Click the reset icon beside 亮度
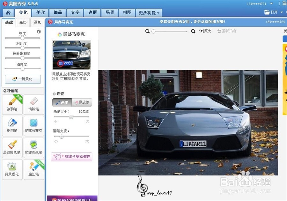Image resolution: width=287 pixels, height=201 pixels. (x=39, y=32)
